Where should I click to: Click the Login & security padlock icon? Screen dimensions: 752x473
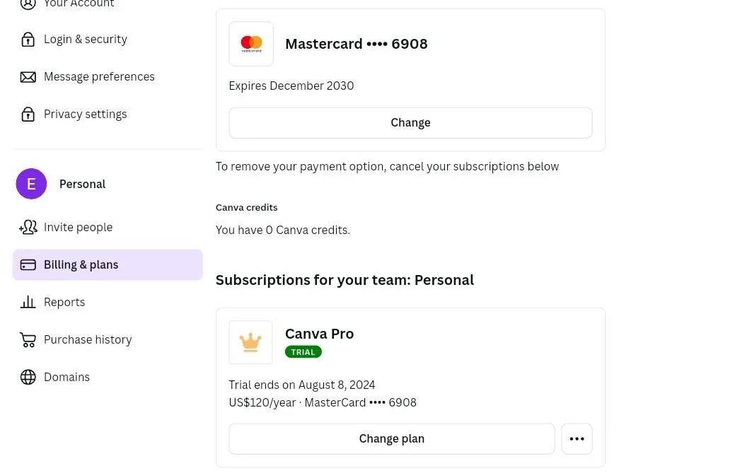(28, 40)
